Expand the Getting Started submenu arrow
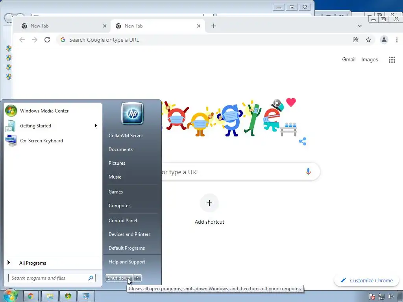403x302 pixels. pyautogui.click(x=96, y=125)
